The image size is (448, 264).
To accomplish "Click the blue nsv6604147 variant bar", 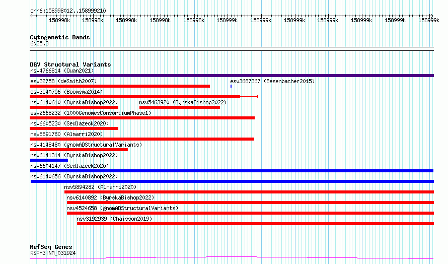I will click(x=232, y=171).
